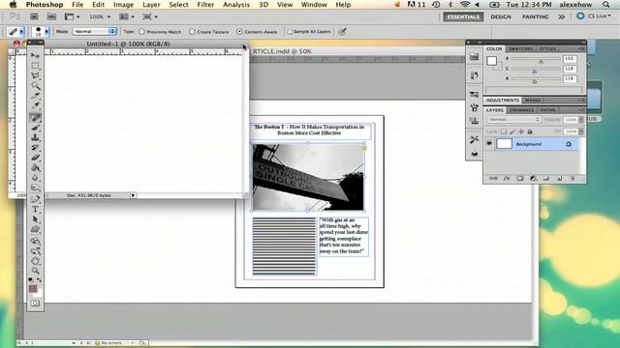Select the Zoom tool in toolbox
Screen dimensions: 620x348
(x=35, y=271)
